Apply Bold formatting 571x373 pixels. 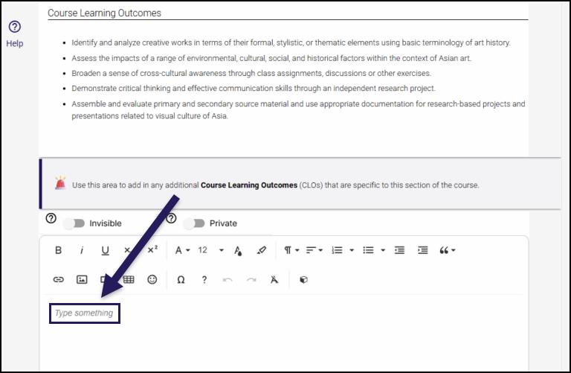(x=58, y=250)
